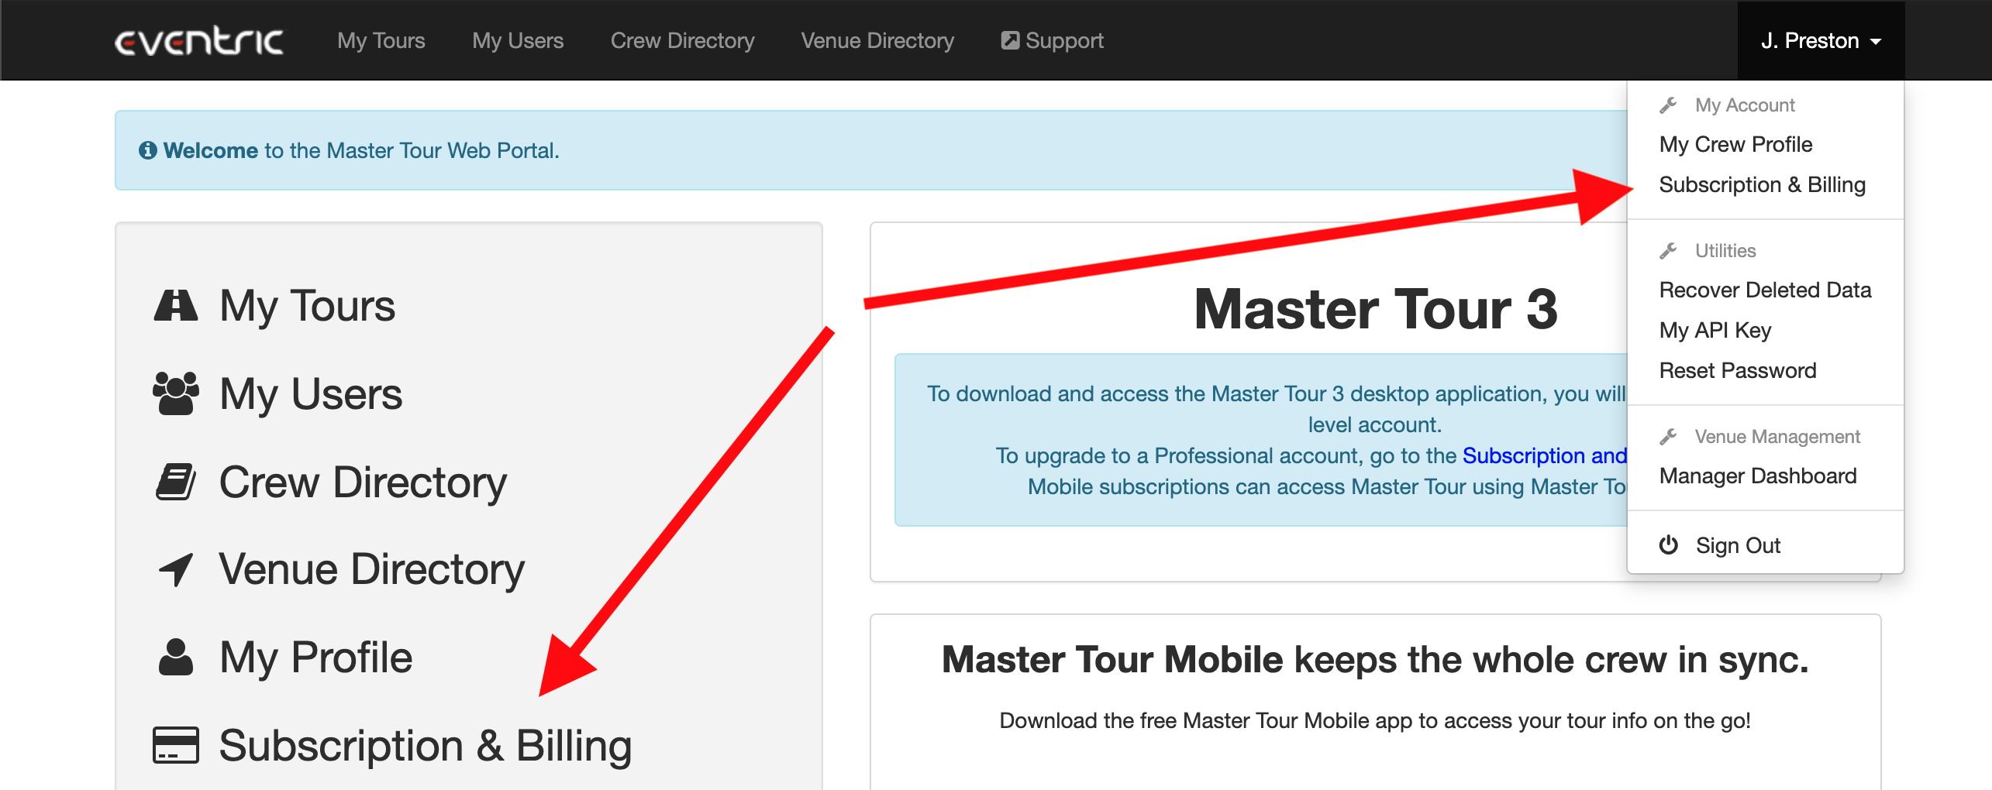1992x790 pixels.
Task: Click the My Account wrench icon
Action: click(1668, 105)
